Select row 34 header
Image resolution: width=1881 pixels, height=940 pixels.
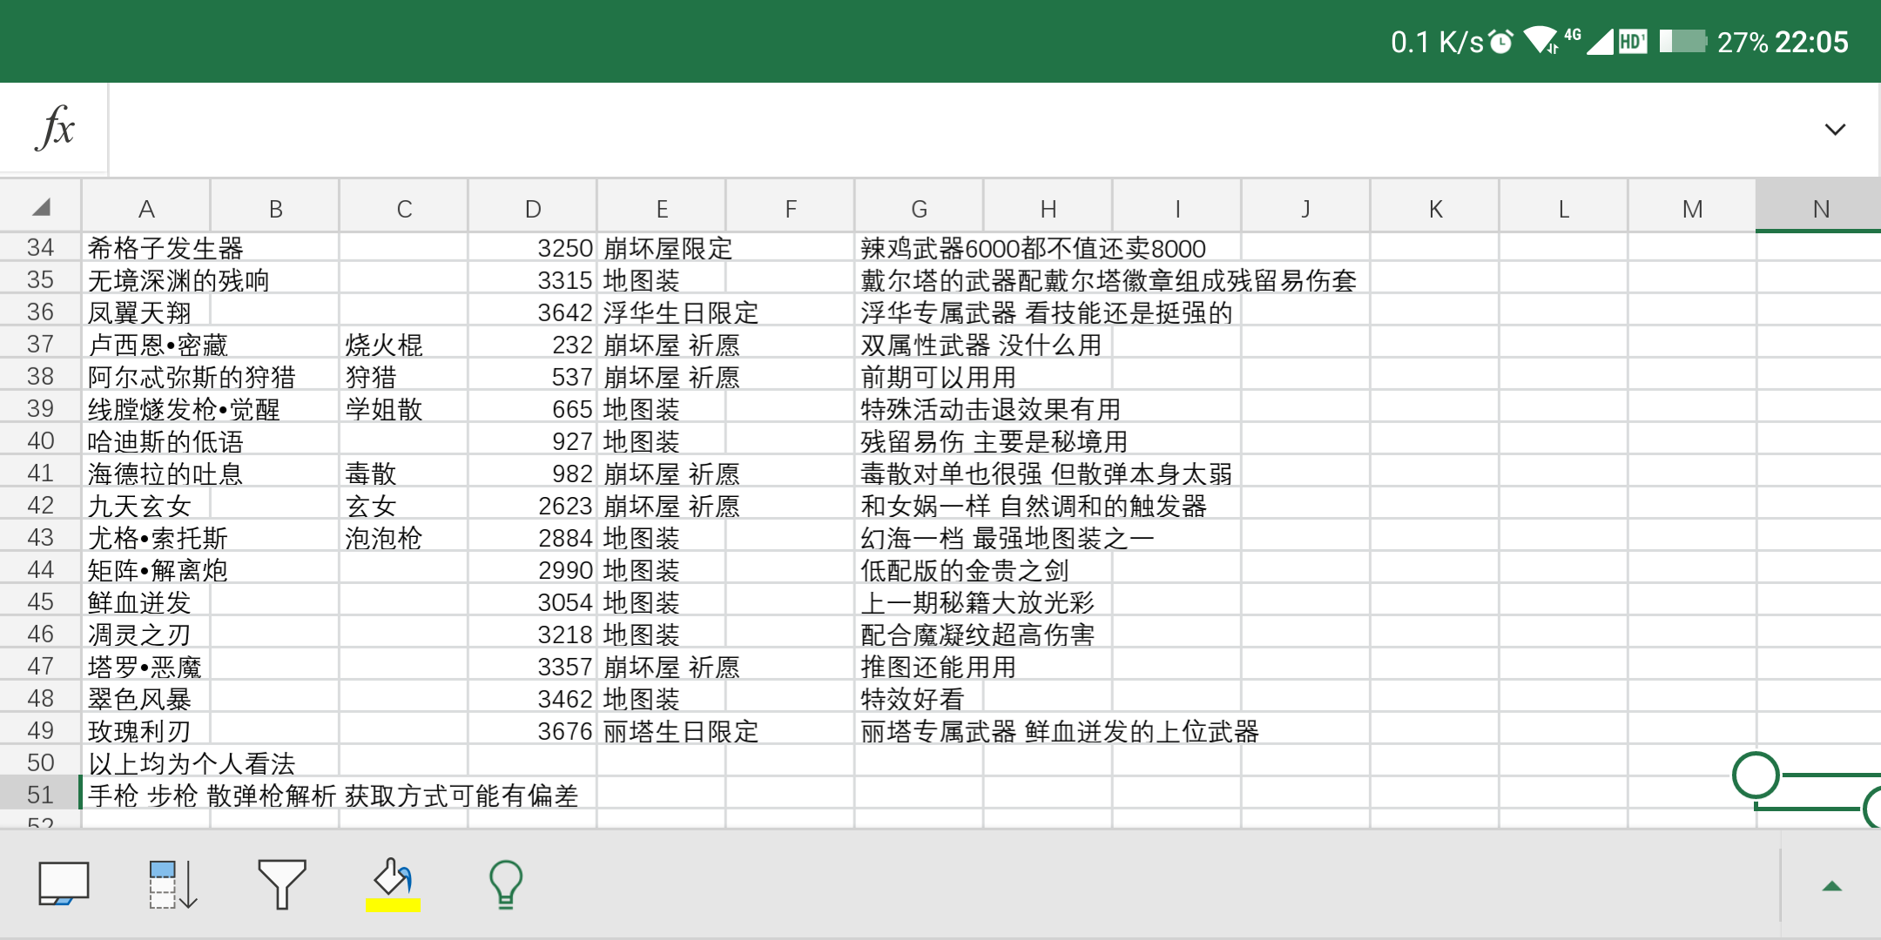pos(40,248)
